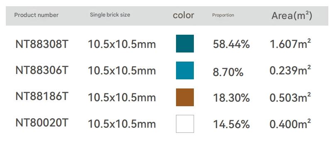This screenshot has height=162, width=335.
Task: Select the 8.70% proportion value
Action: point(228,72)
